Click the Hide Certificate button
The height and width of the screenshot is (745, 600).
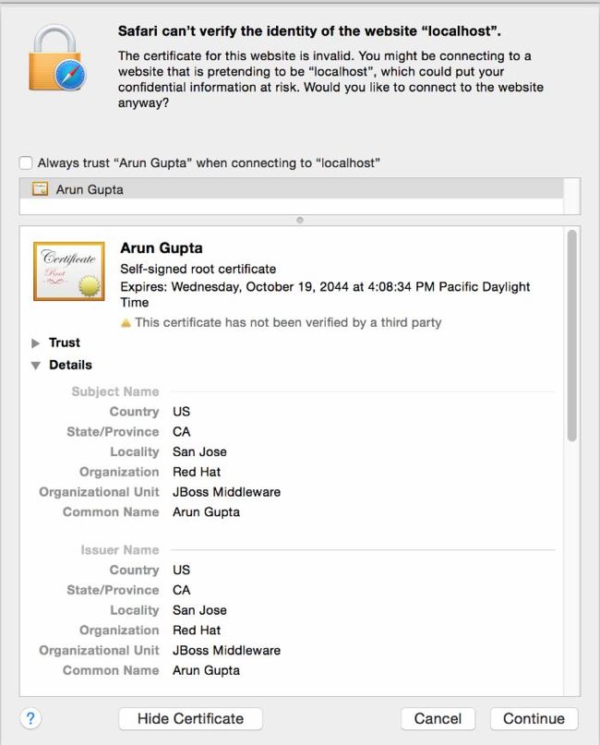pos(190,718)
